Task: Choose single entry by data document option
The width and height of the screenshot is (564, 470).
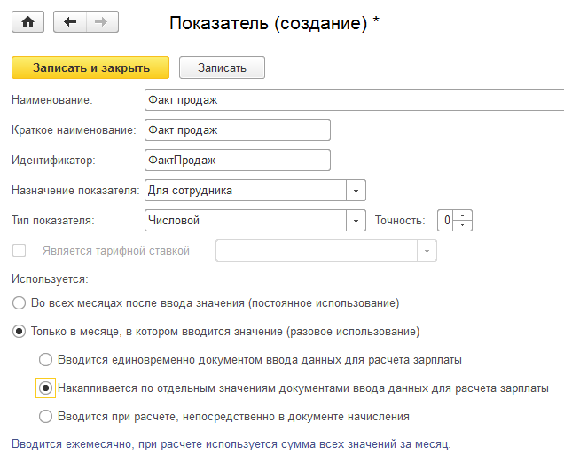Action: tap(46, 360)
